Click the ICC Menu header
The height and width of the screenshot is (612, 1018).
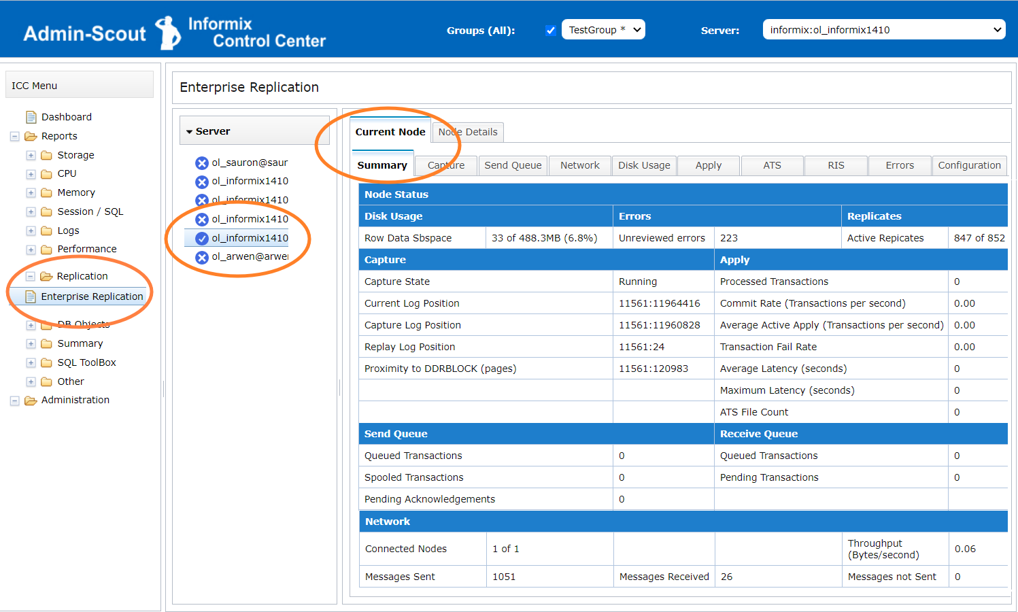click(80, 85)
